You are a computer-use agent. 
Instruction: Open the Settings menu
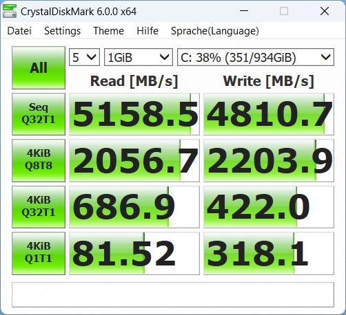point(62,31)
